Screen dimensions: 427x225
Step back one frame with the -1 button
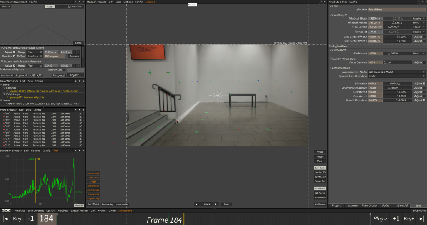(x=31, y=219)
